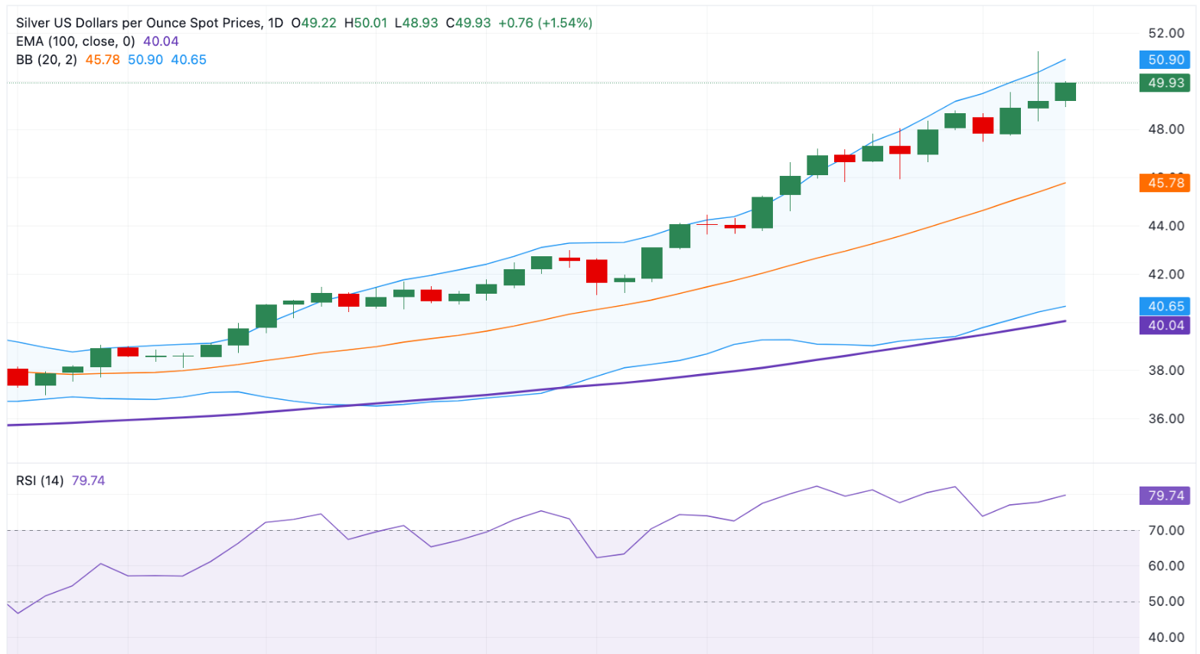This screenshot has height=654, width=1200.
Task: Click the last green candlestick on the right
Action: coord(1065,92)
